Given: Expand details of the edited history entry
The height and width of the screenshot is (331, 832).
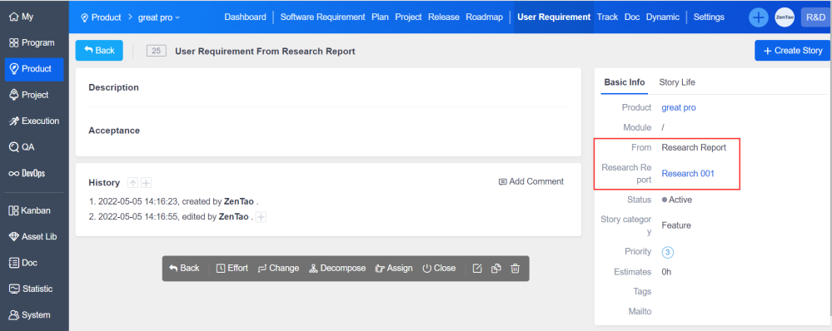Looking at the screenshot, I should [261, 216].
